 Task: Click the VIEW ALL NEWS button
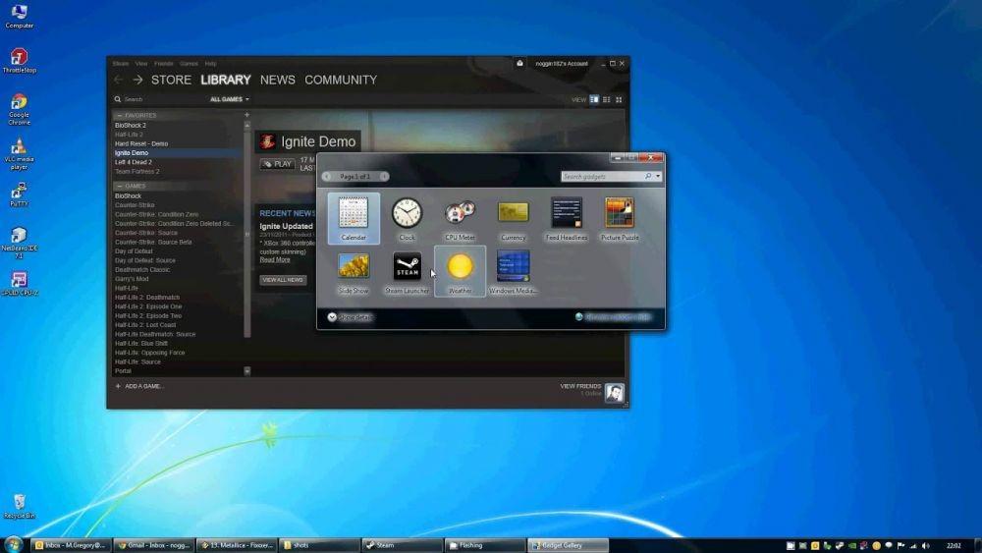click(x=283, y=279)
